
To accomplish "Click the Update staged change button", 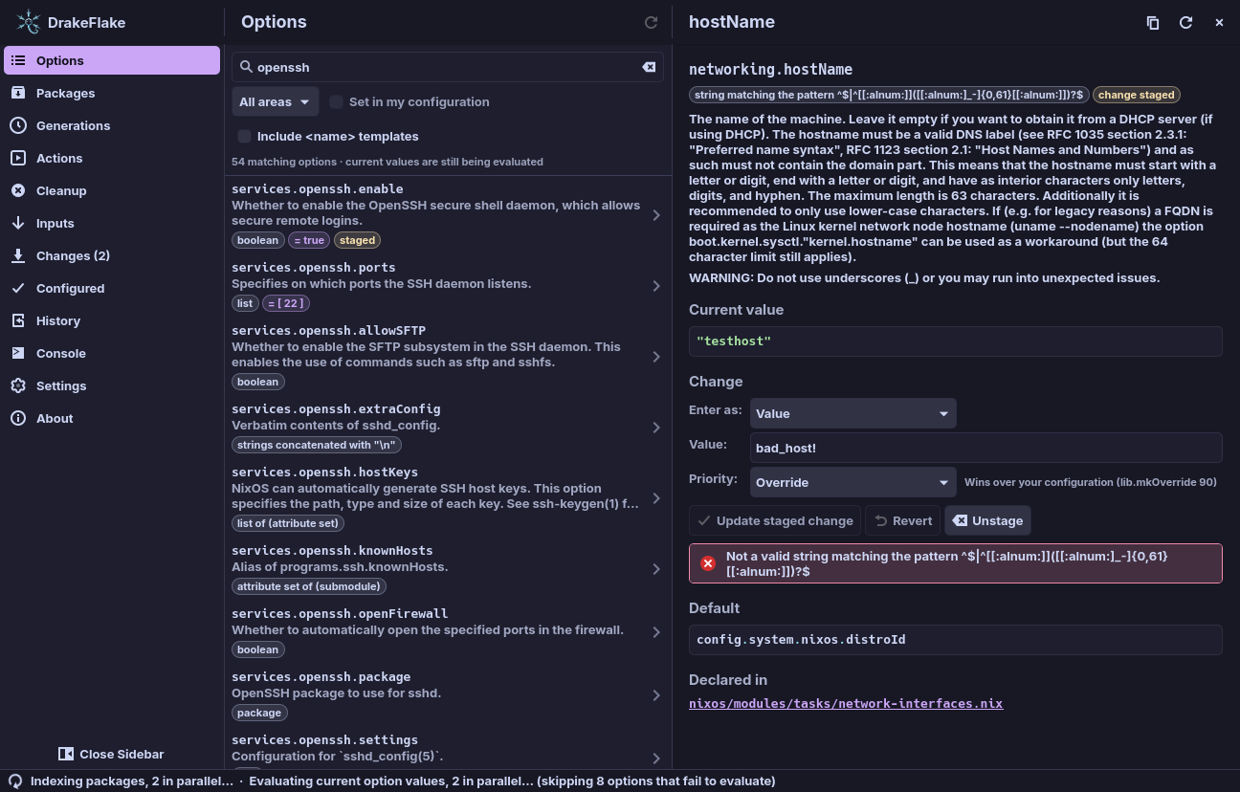I will tap(775, 520).
